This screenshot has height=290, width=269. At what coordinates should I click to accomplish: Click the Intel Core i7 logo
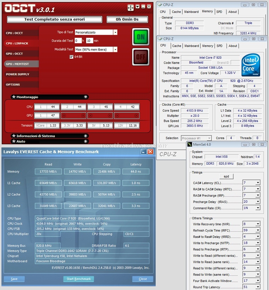tap(251, 65)
